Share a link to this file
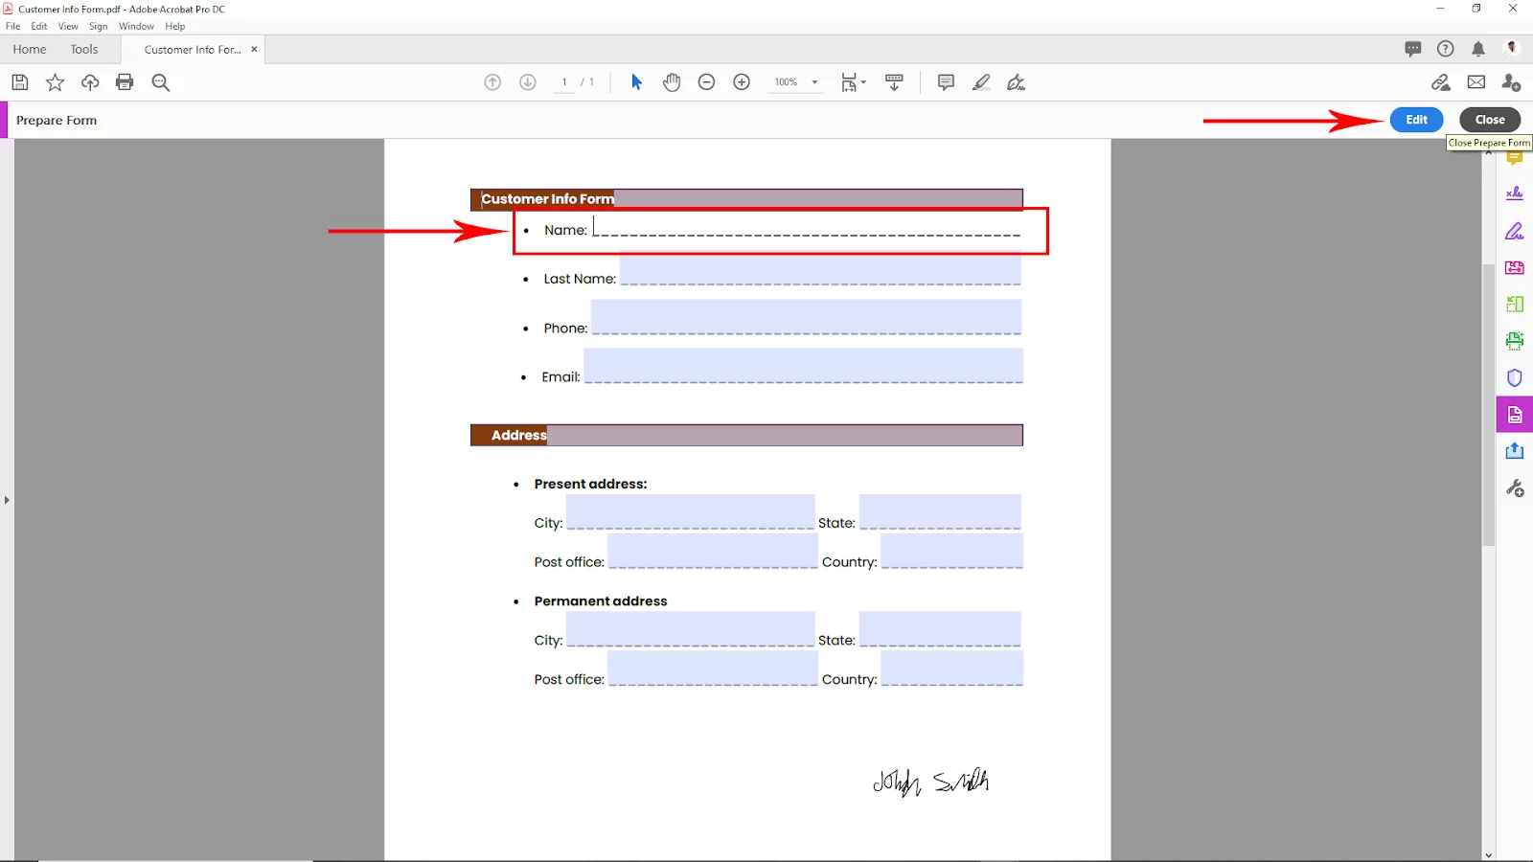Screen dimensions: 1533x862 coord(1441,82)
